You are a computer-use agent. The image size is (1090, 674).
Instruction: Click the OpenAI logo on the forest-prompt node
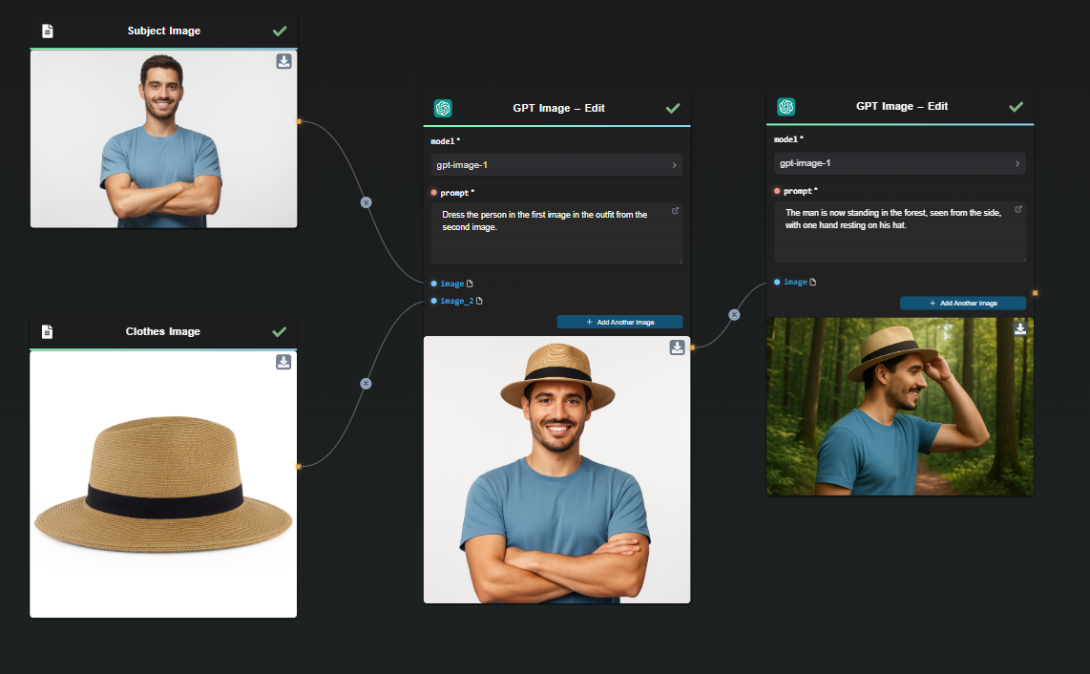click(x=786, y=107)
